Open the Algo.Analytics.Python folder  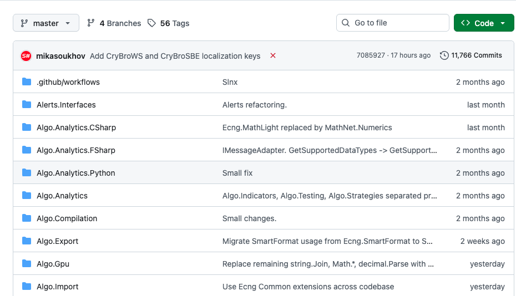76,173
